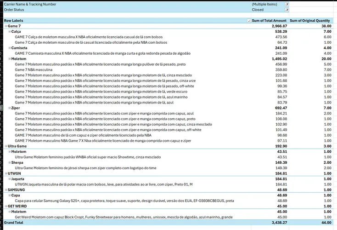Collapse the Moletom subgroup under Ultra Game
Screen dimensions: 337x230
pyautogui.click(x=10, y=152)
